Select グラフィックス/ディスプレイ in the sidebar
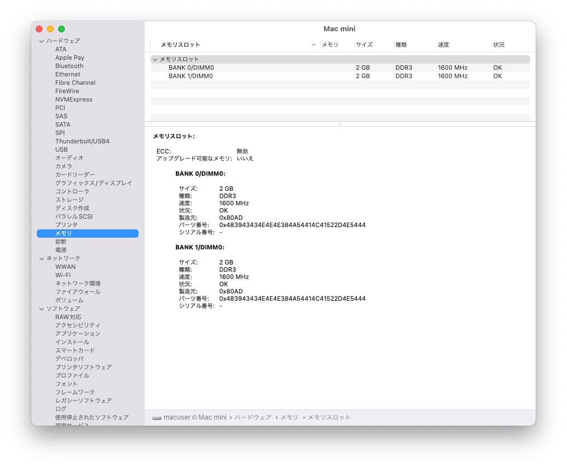567x467 pixels. pos(93,183)
